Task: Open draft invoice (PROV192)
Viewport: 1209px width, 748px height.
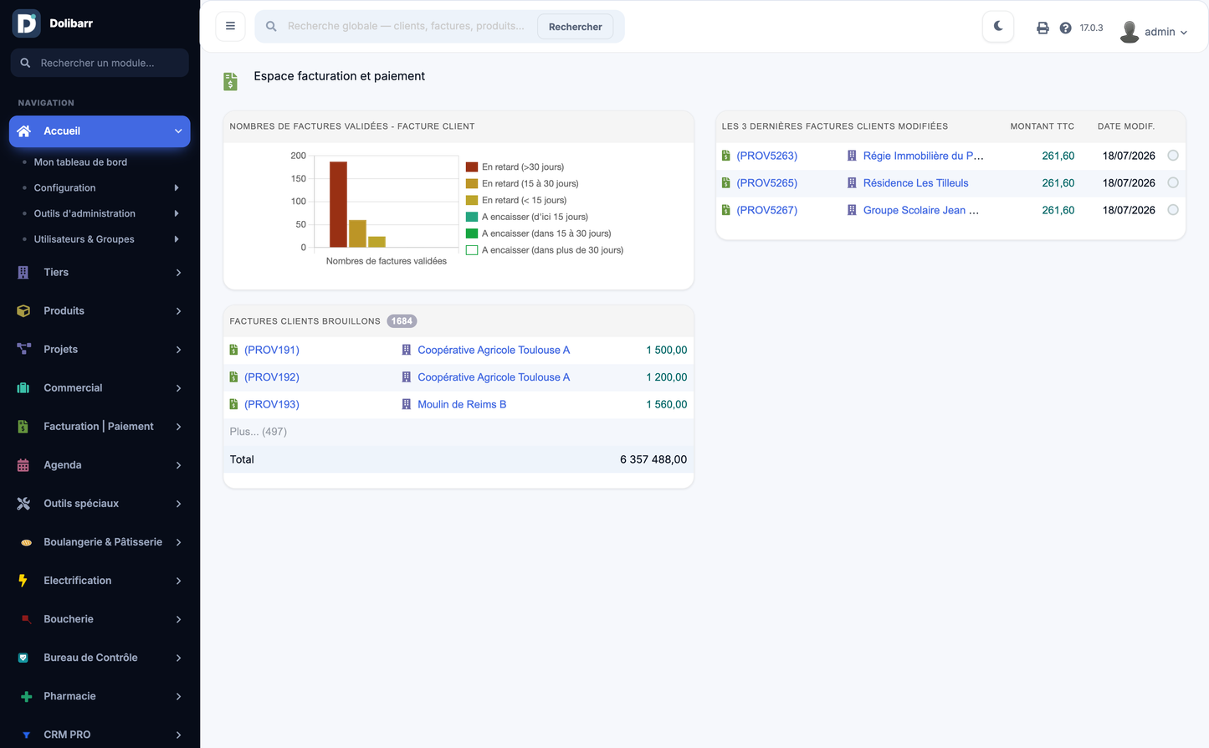Action: (272, 377)
